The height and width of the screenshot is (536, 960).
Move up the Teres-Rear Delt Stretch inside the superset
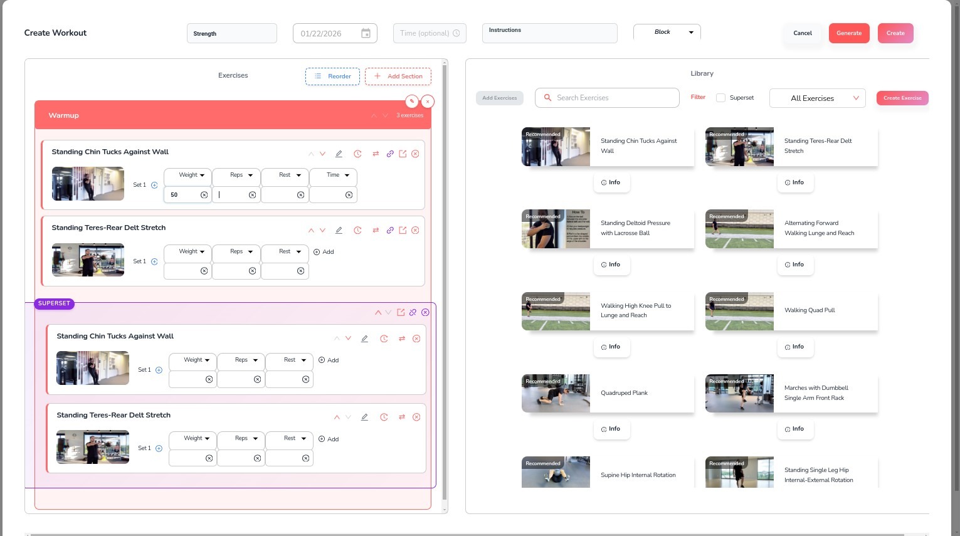pyautogui.click(x=337, y=417)
